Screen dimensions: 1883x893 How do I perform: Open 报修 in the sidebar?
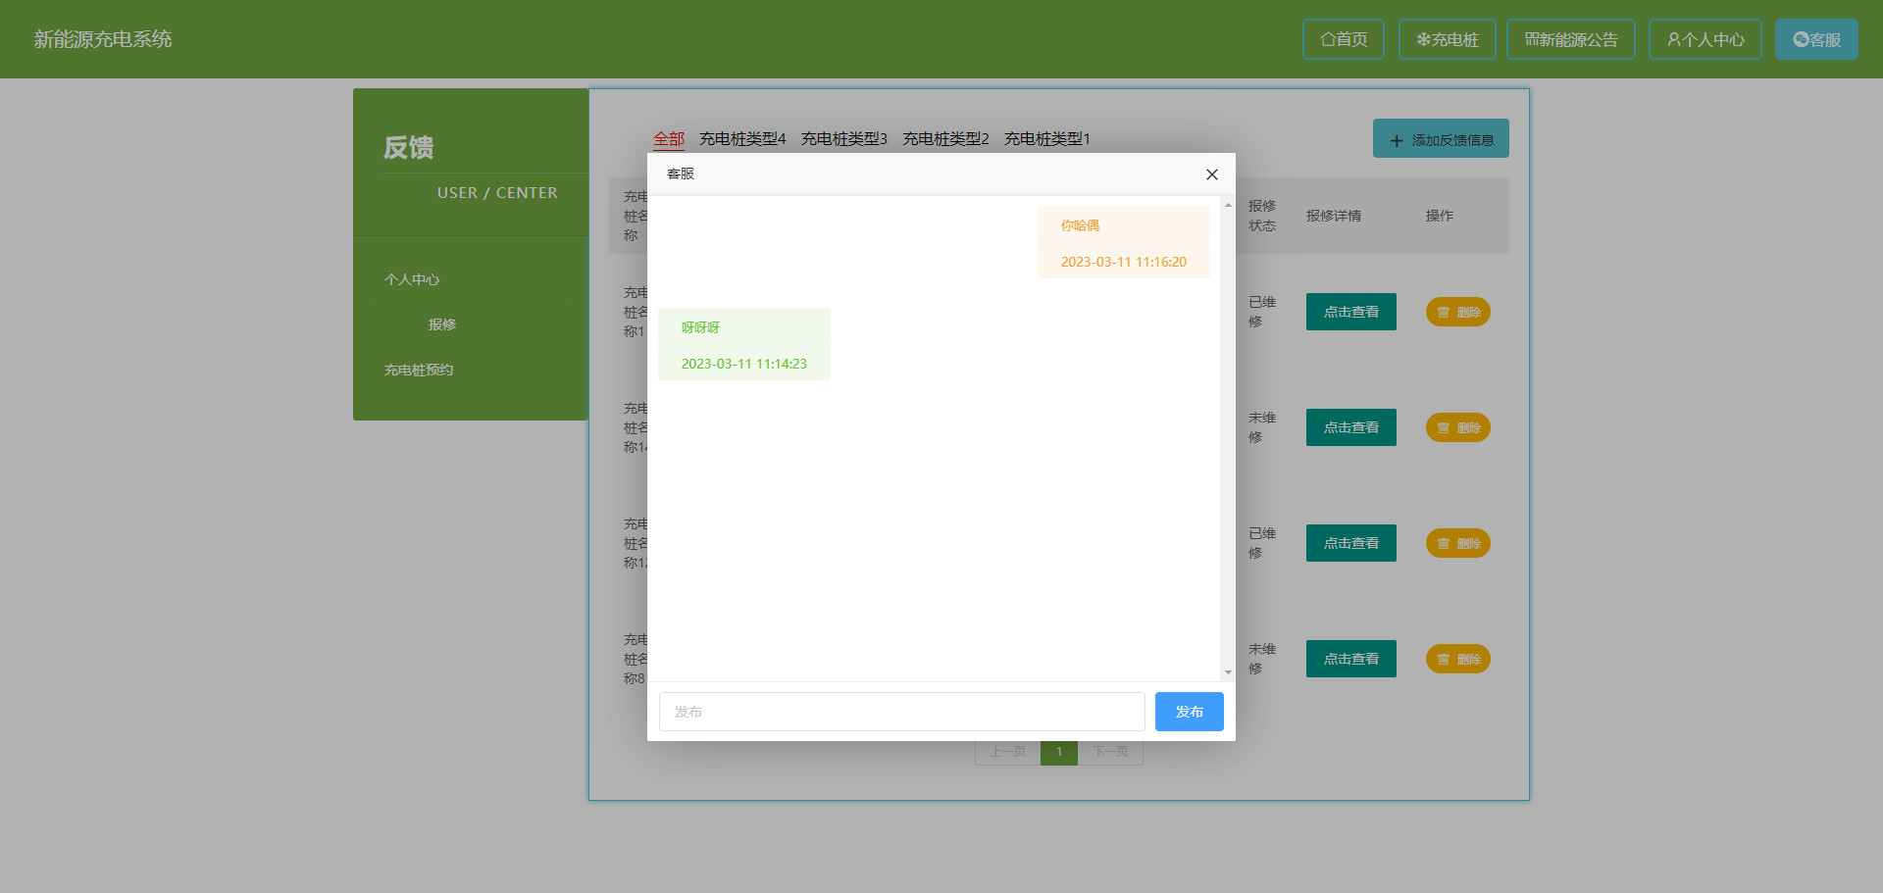[x=442, y=324]
